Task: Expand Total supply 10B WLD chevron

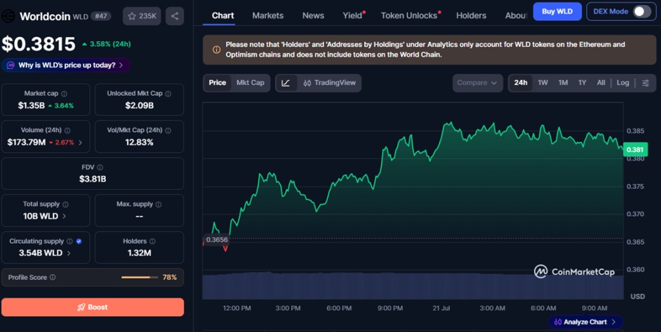Action: pos(65,217)
